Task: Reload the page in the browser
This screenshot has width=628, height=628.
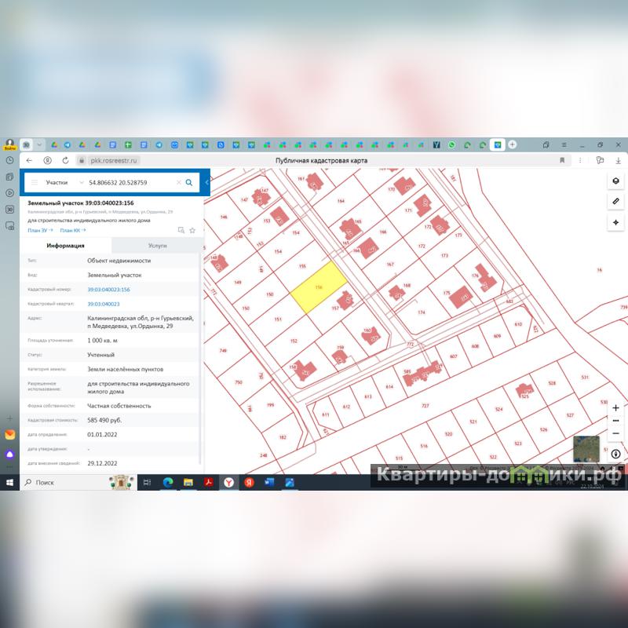Action: pos(64,160)
